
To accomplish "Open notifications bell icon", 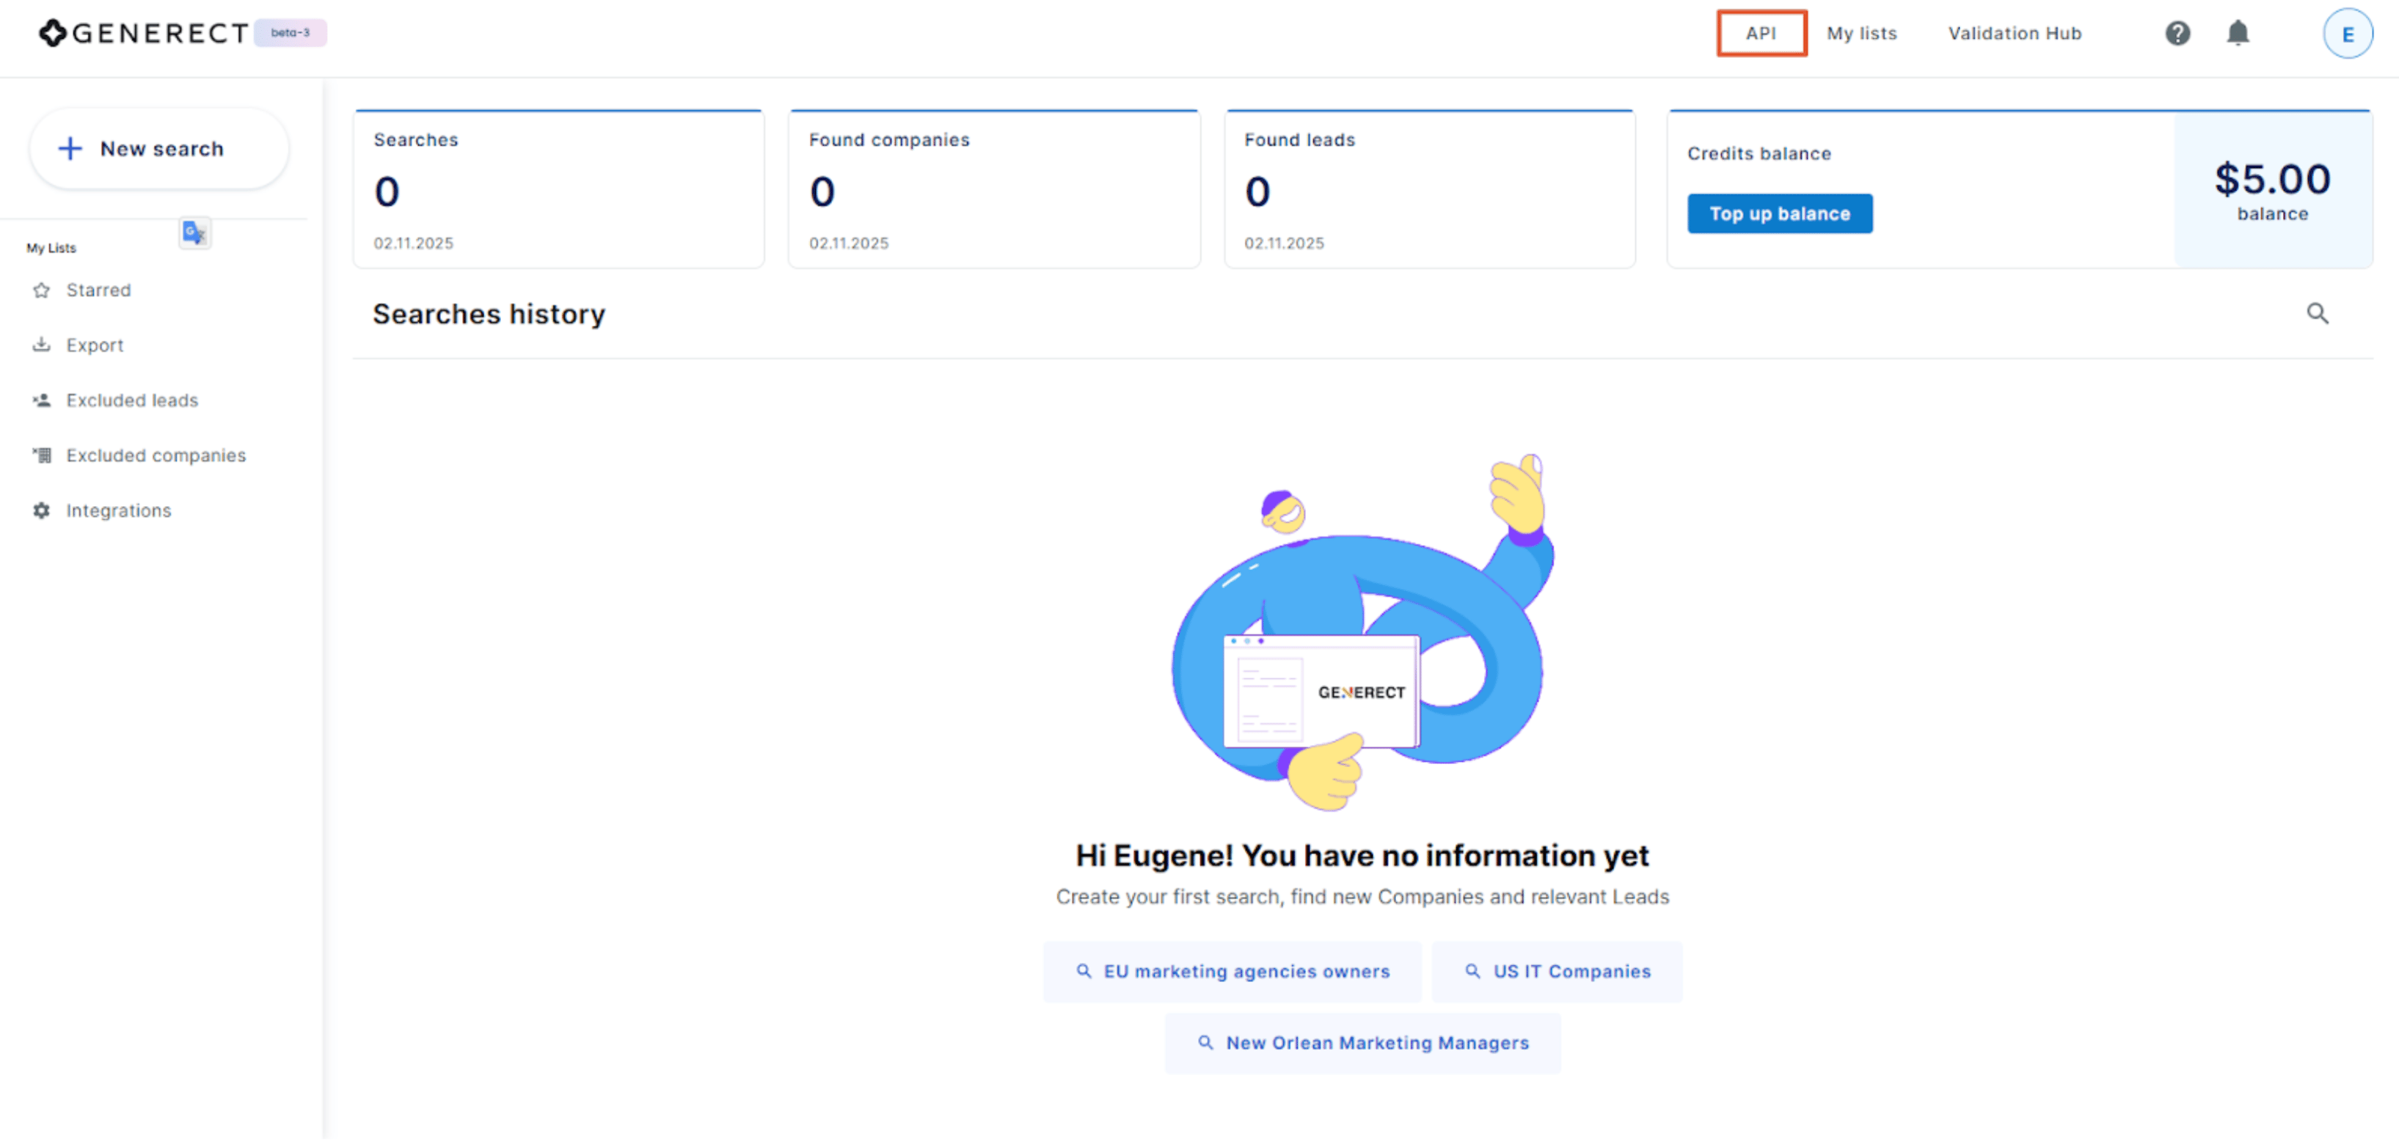I will click(x=2237, y=34).
